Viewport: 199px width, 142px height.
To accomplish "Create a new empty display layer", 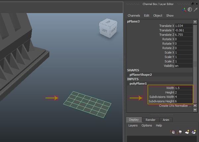I will (187, 132).
